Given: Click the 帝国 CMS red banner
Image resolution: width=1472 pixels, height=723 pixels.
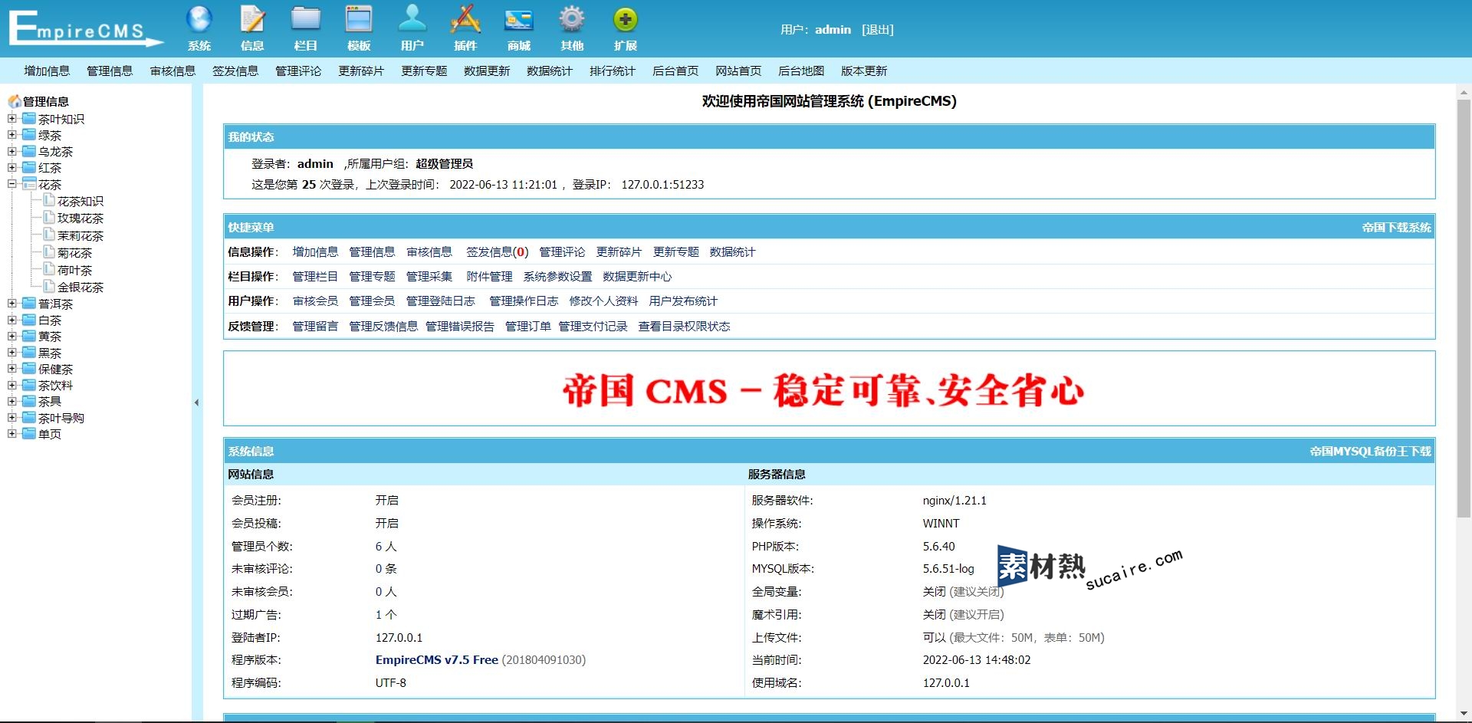Looking at the screenshot, I should (x=823, y=391).
